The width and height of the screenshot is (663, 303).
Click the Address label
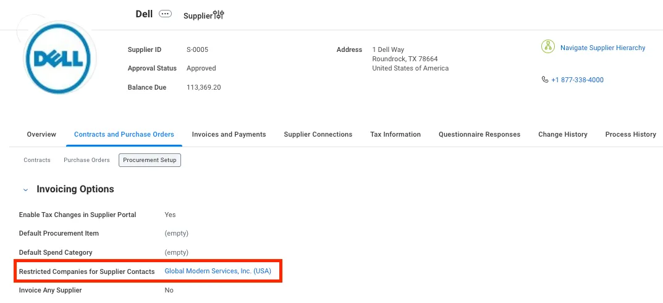pos(349,49)
